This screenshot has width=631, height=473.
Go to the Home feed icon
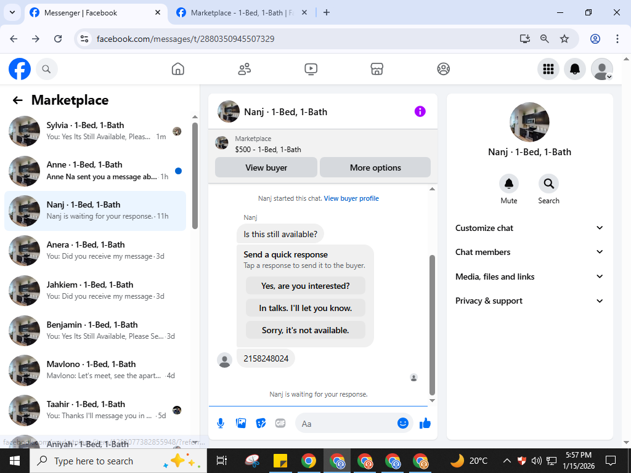pos(178,69)
